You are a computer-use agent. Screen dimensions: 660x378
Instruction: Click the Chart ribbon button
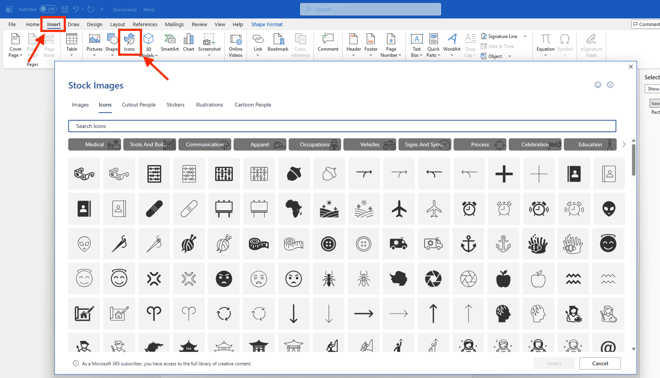tap(188, 42)
